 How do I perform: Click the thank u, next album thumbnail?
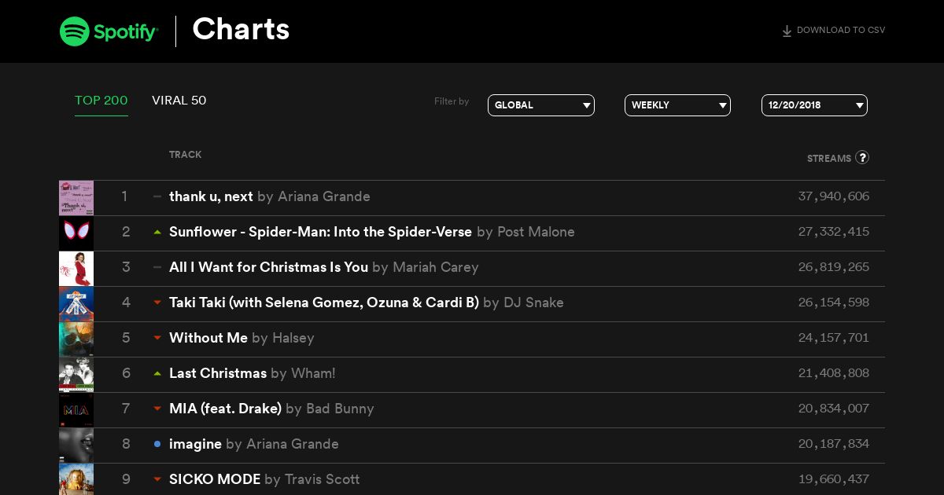point(76,198)
